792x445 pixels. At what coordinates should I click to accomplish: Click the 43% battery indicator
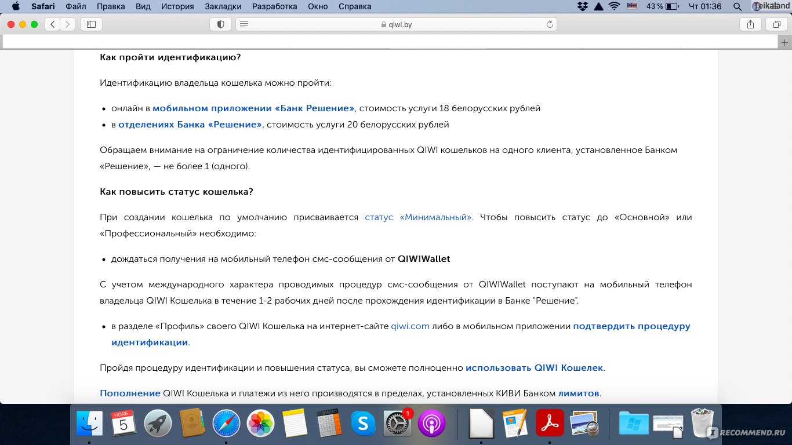[x=662, y=6]
